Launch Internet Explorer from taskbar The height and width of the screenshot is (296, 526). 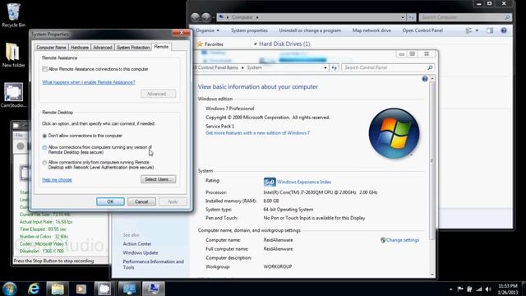pyautogui.click(x=34, y=289)
